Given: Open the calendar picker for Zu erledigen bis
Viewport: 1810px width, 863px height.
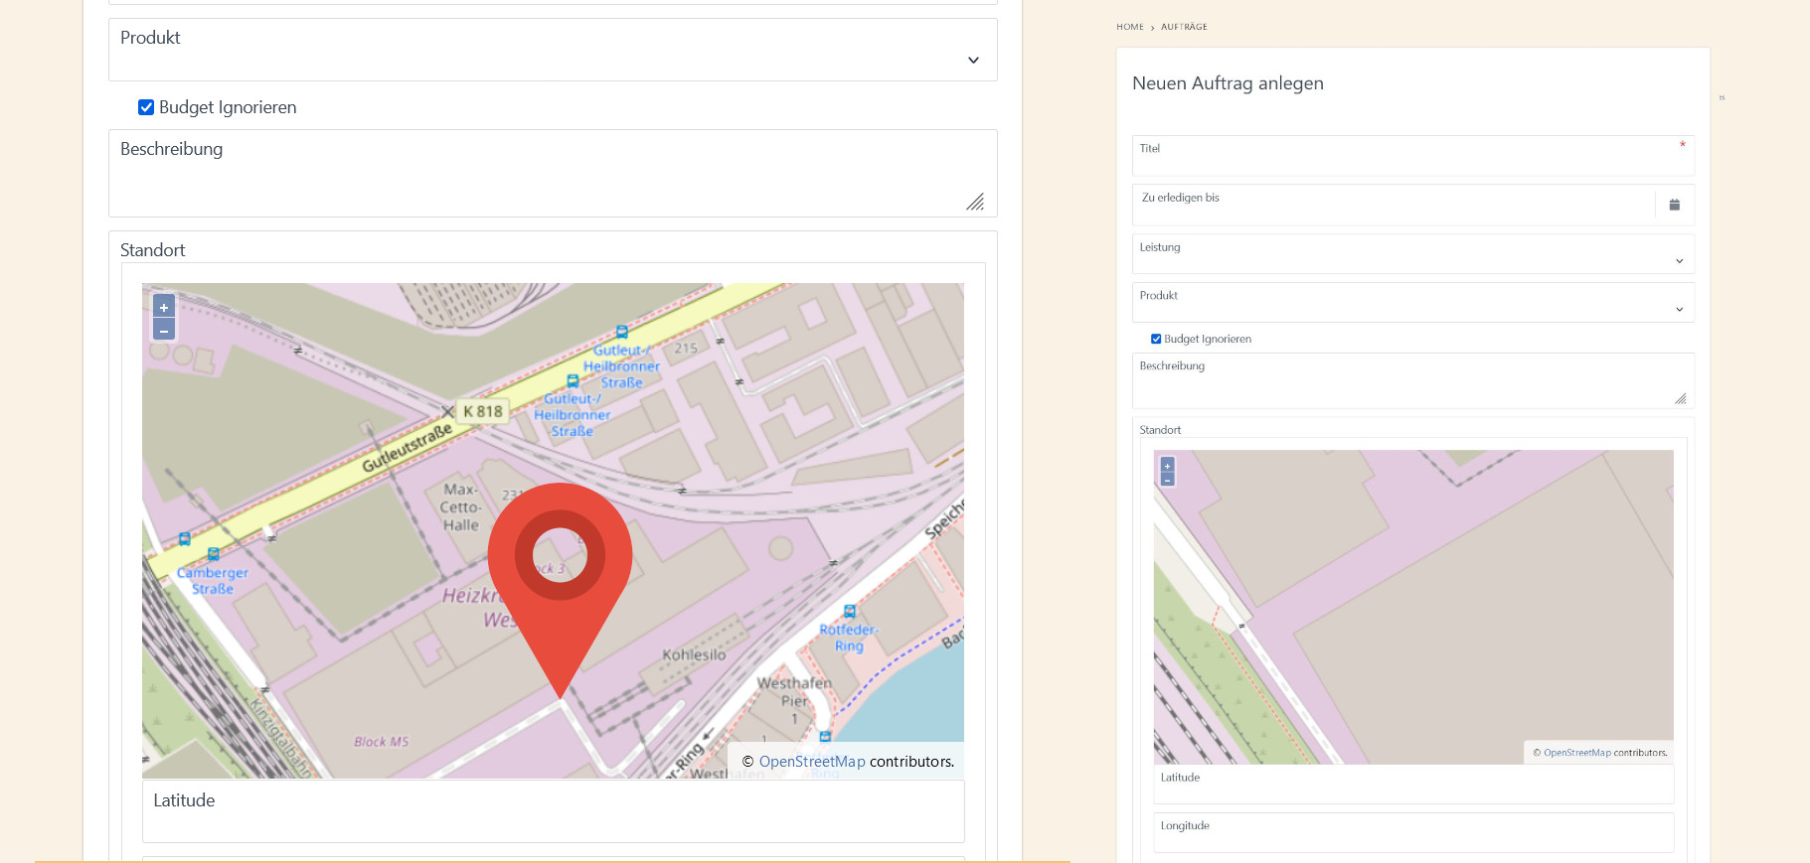Looking at the screenshot, I should pos(1674,205).
